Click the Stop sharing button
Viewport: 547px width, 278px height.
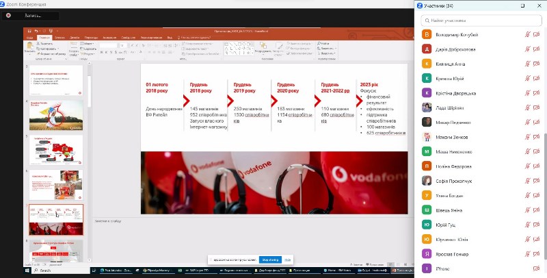[x=270, y=260]
